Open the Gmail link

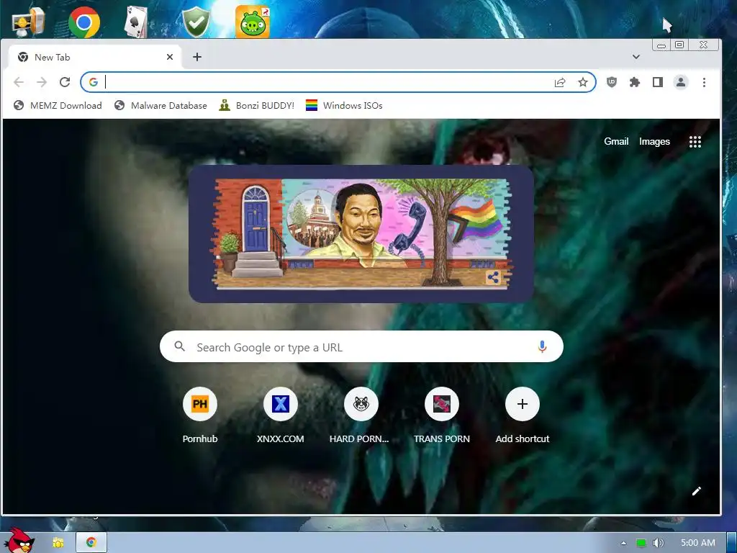pos(616,142)
